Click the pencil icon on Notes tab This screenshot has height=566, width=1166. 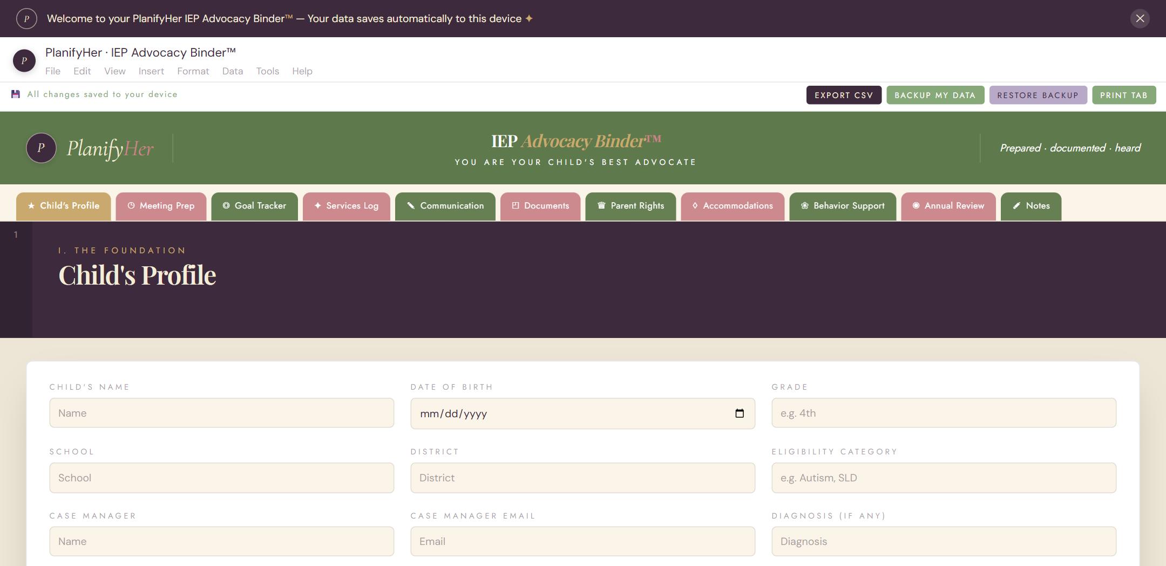1017,206
